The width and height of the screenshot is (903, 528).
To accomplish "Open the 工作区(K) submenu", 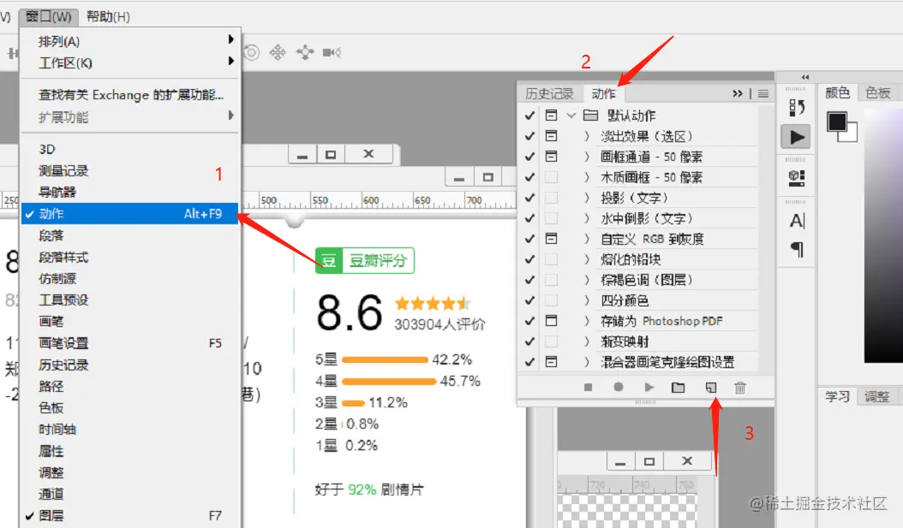I will tap(129, 62).
